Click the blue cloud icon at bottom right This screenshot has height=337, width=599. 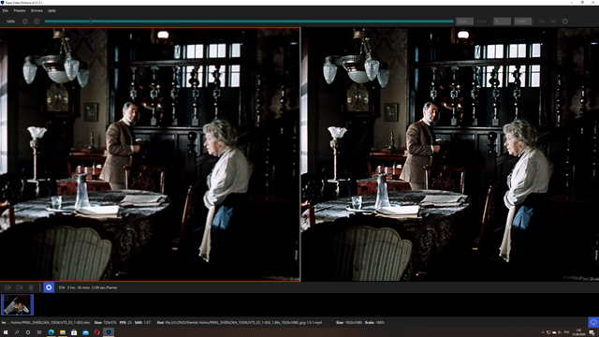(593, 322)
